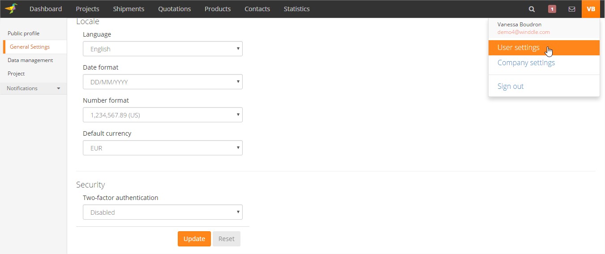The width and height of the screenshot is (605, 254).
Task: Open the Date format dropdown
Action: (163, 82)
